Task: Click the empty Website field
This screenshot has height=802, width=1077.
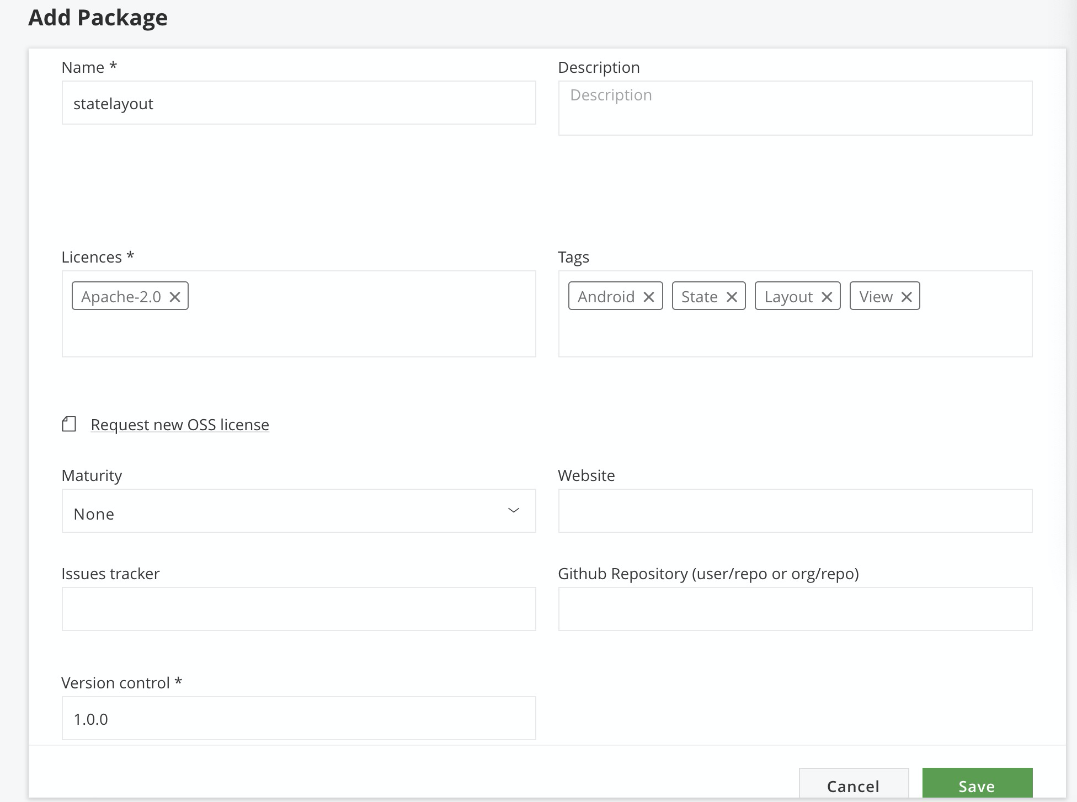Action: point(795,511)
